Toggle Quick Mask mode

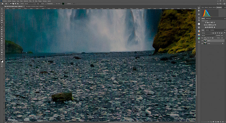(2, 64)
